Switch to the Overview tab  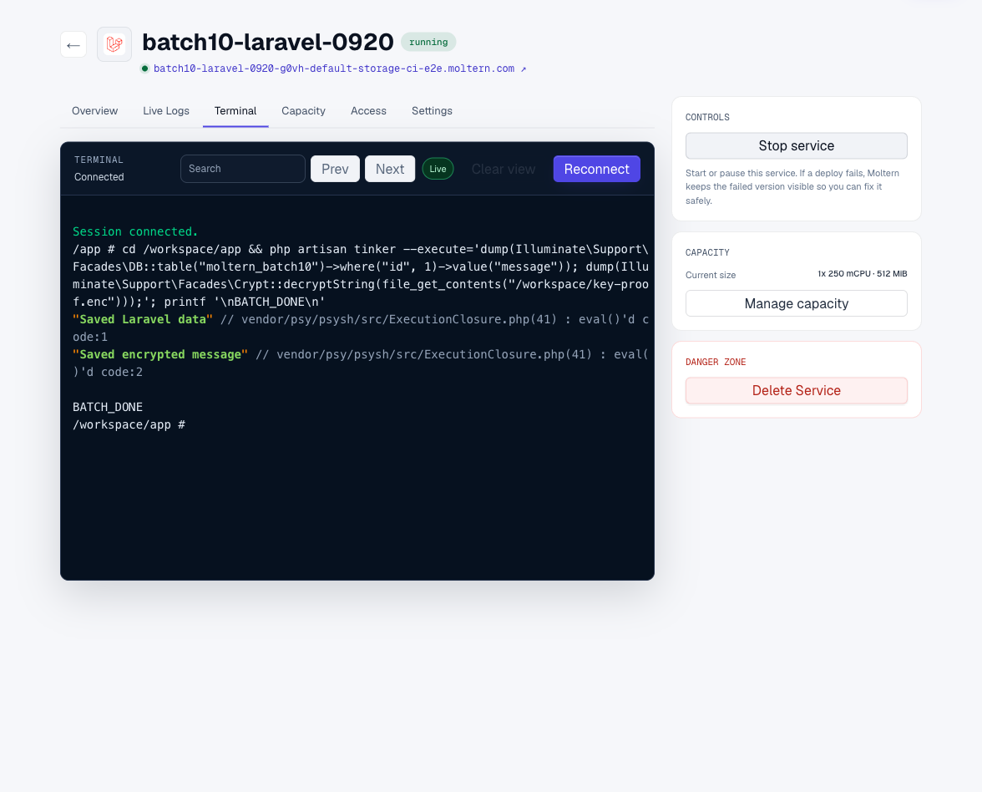tap(94, 111)
